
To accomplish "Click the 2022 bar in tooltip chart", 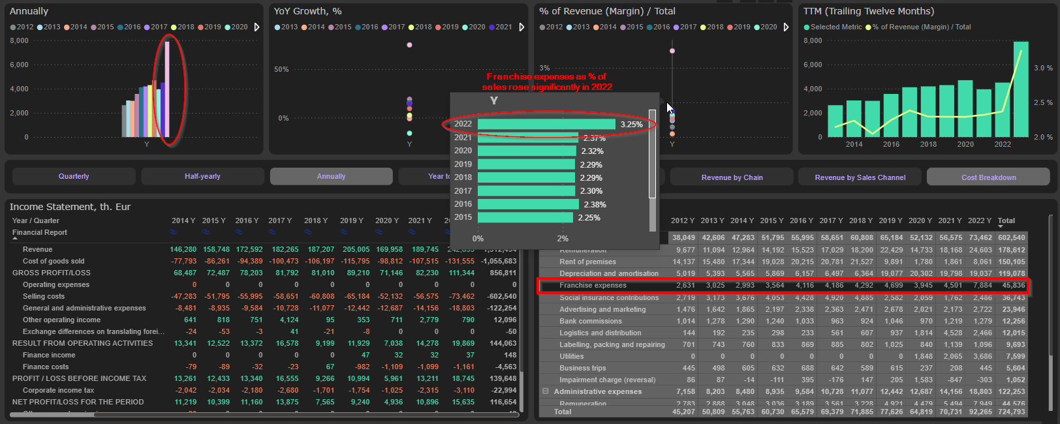I will (x=546, y=124).
